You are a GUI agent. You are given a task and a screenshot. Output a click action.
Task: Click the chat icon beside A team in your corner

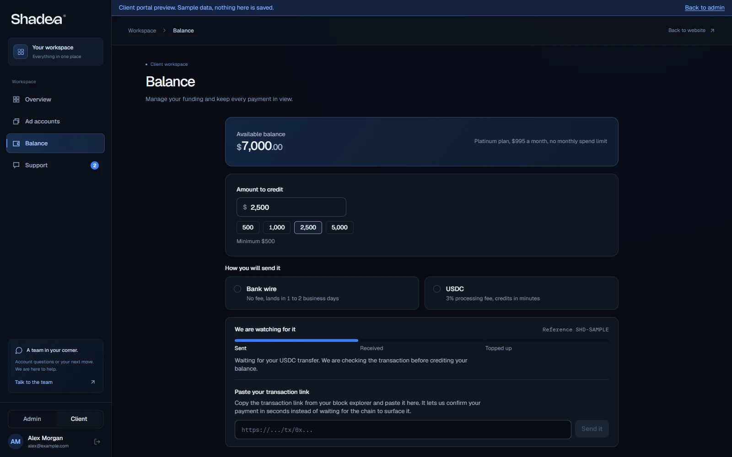coord(19,351)
